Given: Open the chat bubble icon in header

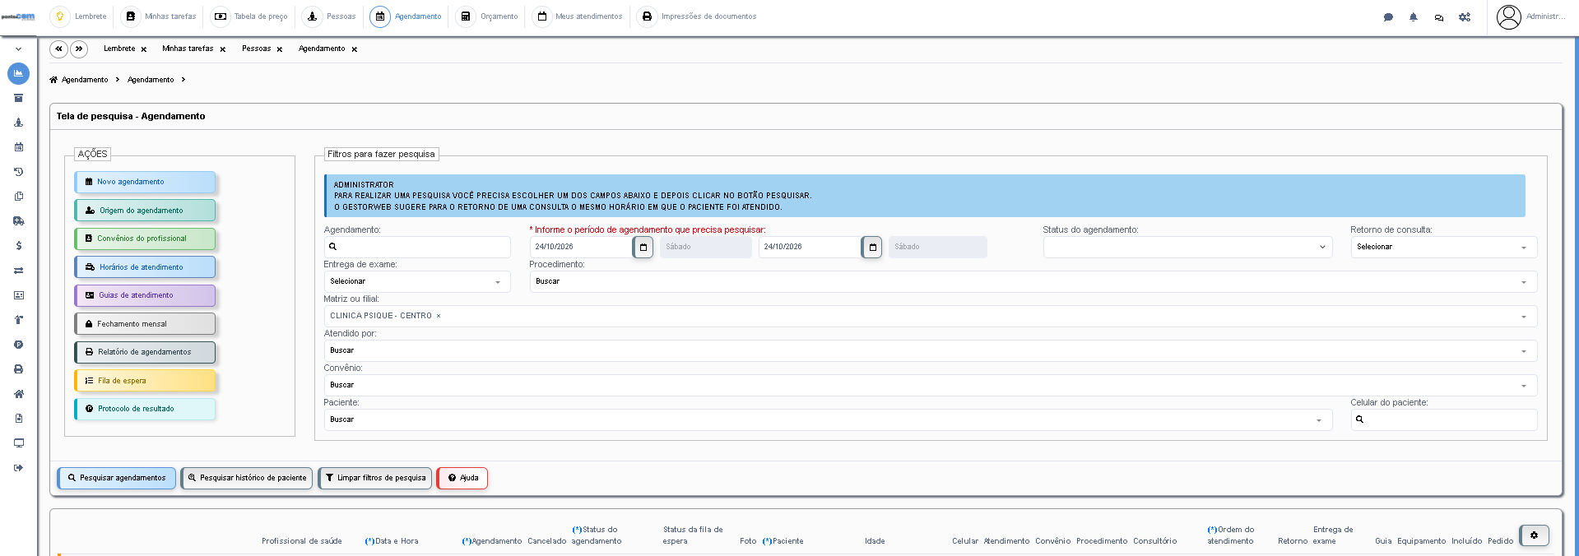Looking at the screenshot, I should click(1388, 17).
